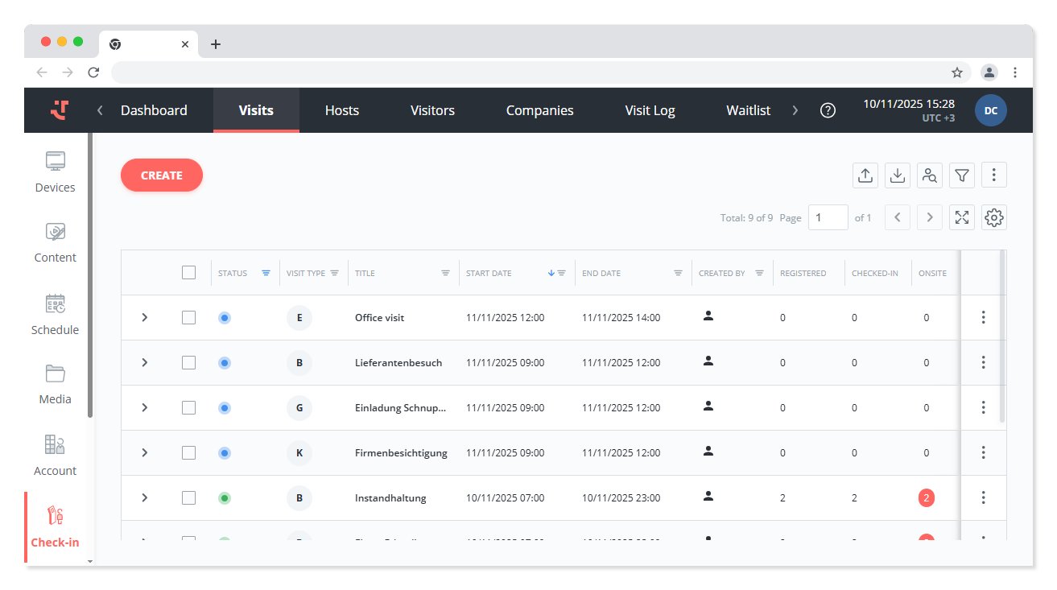Click the download icon in toolbar

[x=898, y=175]
